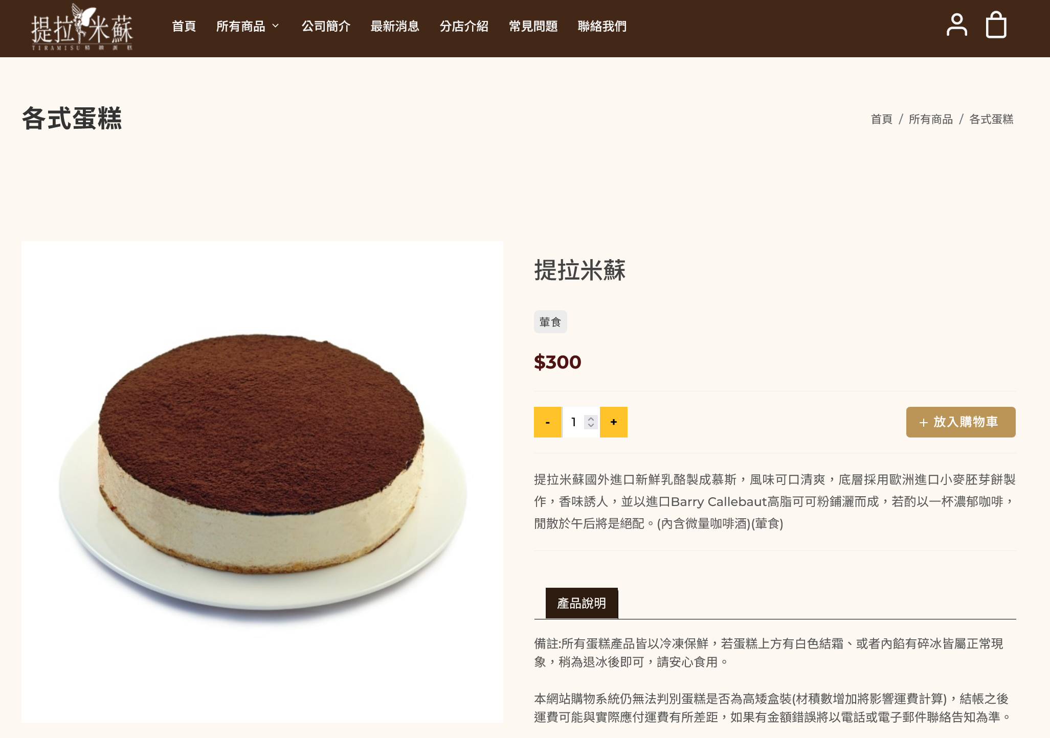Click the 提拉米蘇 logo in header
Image resolution: width=1050 pixels, height=738 pixels.
click(82, 27)
